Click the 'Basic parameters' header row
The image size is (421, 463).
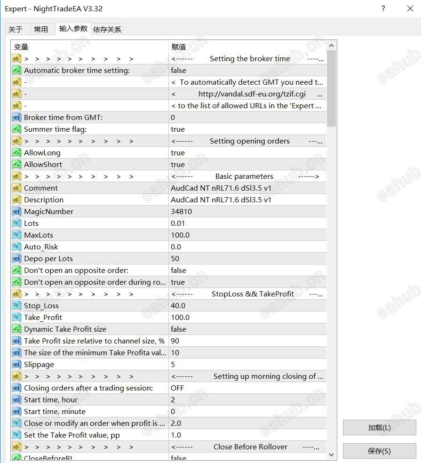pyautogui.click(x=169, y=176)
